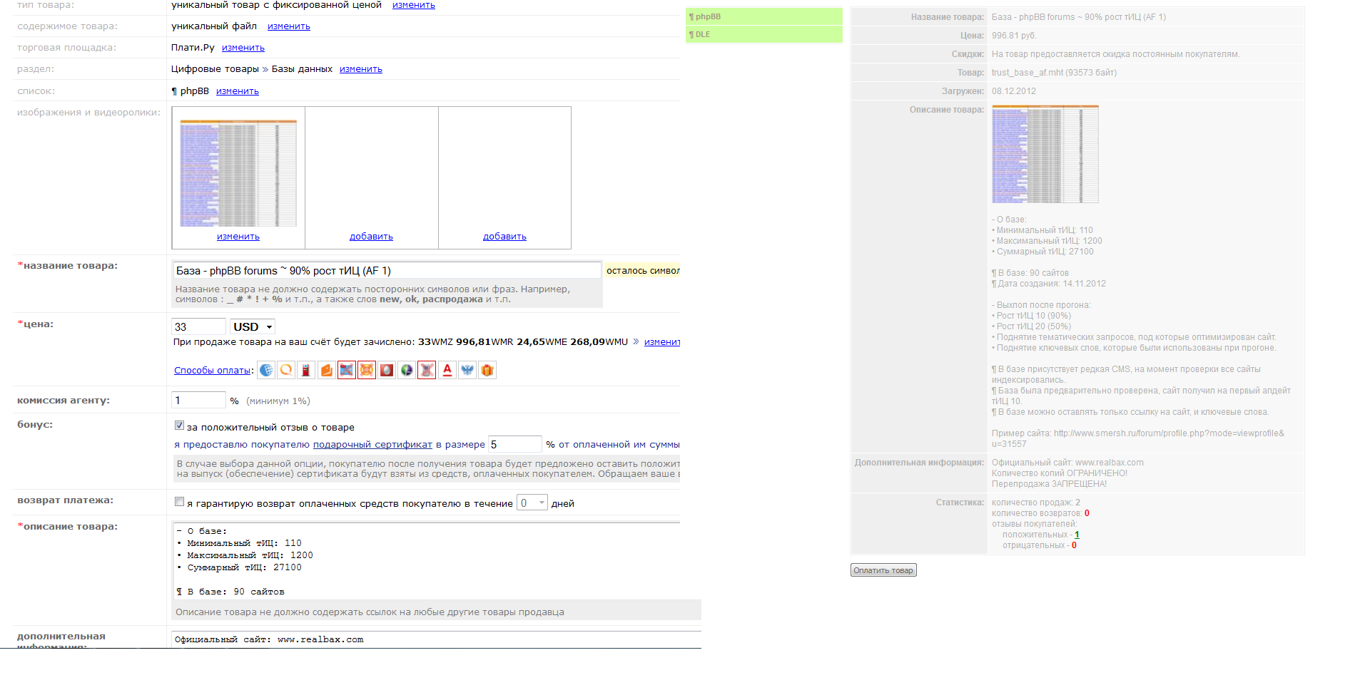Screen dimensions: 1370x680
Task: Click the additional information text field
Action: [x=436, y=639]
